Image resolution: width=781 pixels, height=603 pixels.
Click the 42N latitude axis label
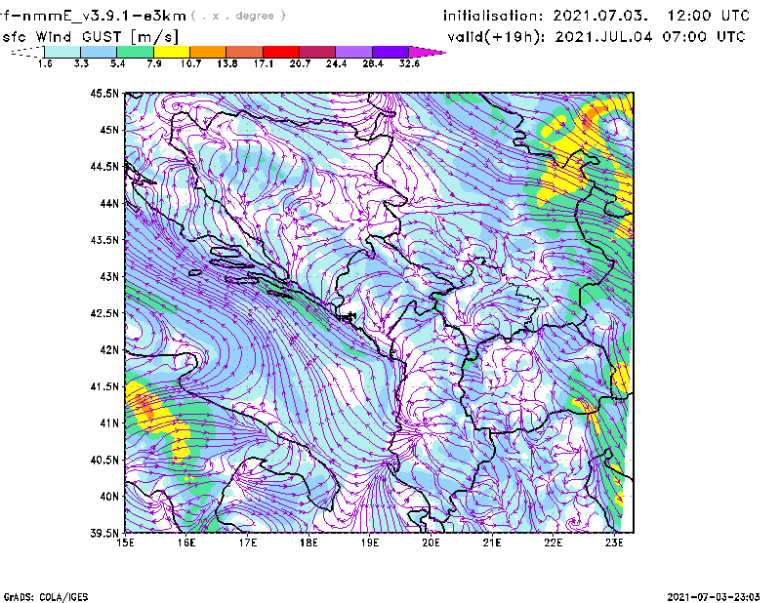coord(107,349)
